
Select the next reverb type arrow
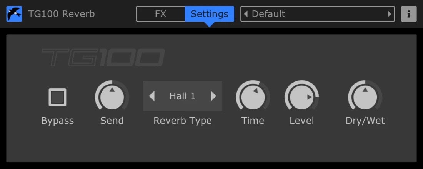tap(213, 96)
